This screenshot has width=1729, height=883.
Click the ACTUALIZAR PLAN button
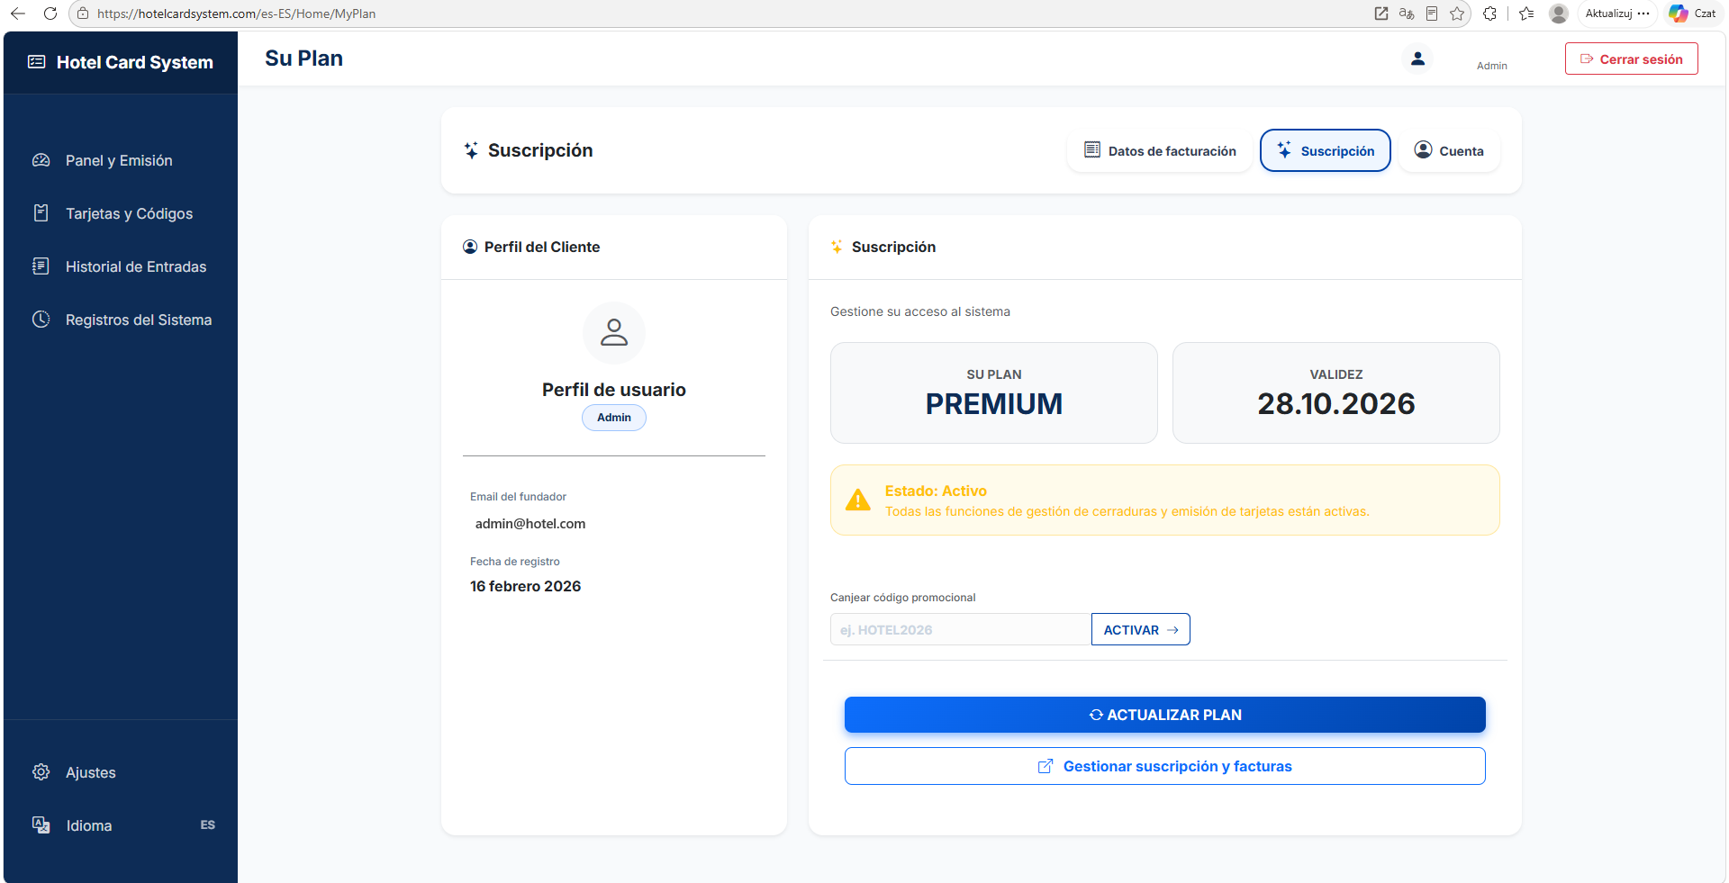click(1165, 715)
